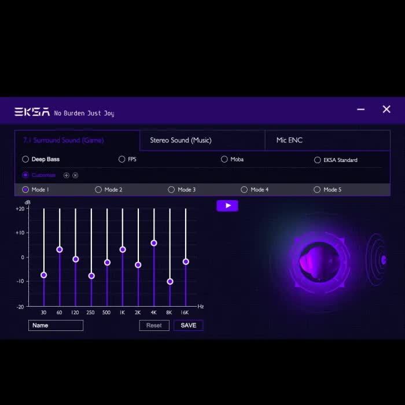The image size is (405, 405).
Task: Select the Deep Bass preset
Action: tap(25, 159)
